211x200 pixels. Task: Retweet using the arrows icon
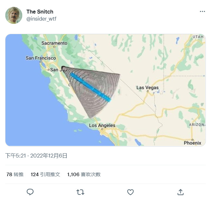(x=80, y=192)
